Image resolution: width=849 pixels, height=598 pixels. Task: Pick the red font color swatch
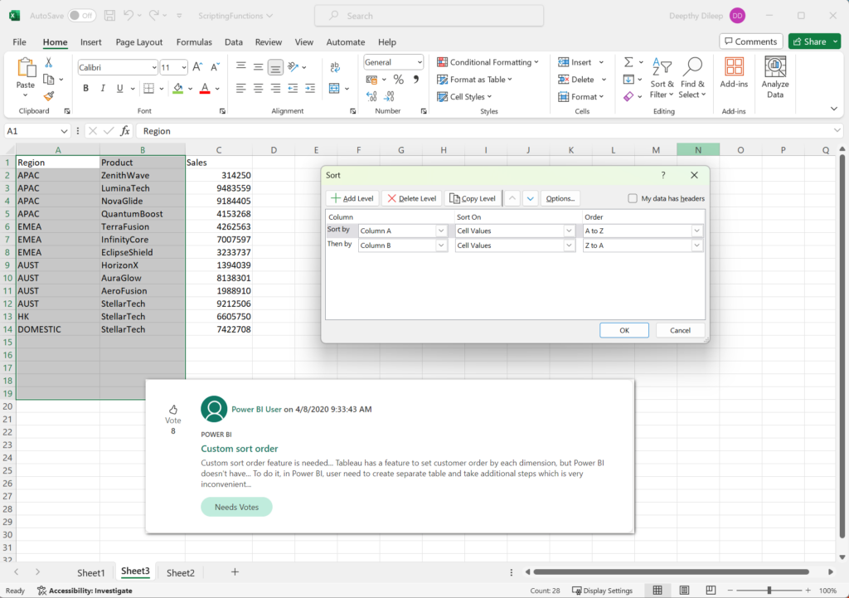point(204,88)
